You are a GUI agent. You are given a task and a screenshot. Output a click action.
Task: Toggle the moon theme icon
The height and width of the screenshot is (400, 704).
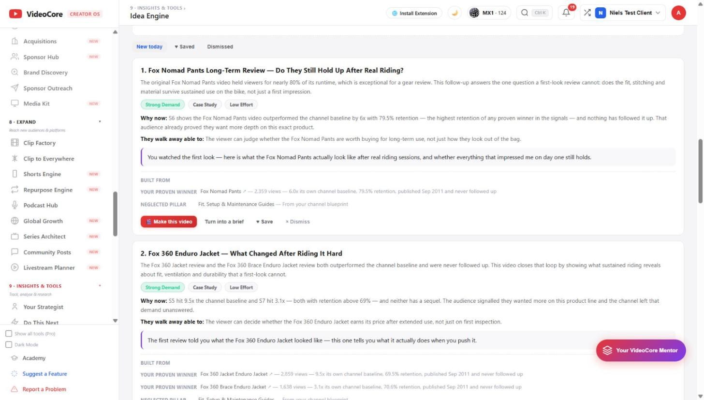click(455, 13)
